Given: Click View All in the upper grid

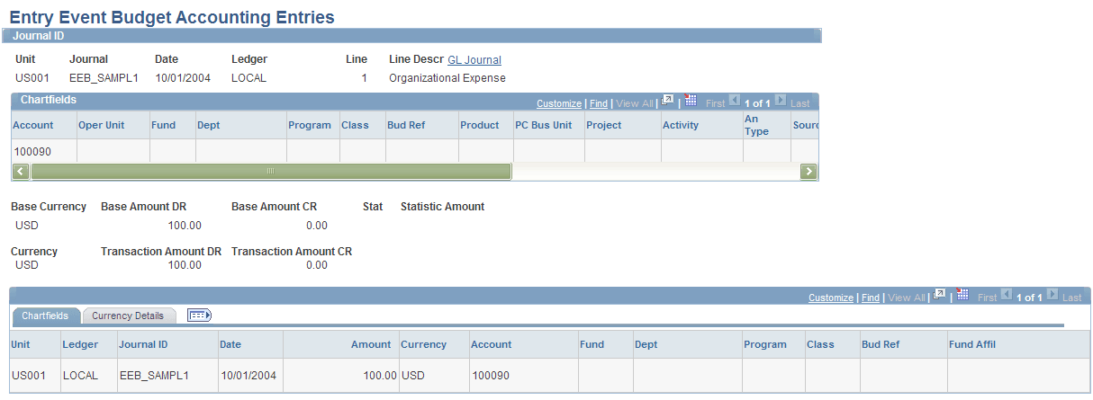Looking at the screenshot, I should pyautogui.click(x=636, y=103).
